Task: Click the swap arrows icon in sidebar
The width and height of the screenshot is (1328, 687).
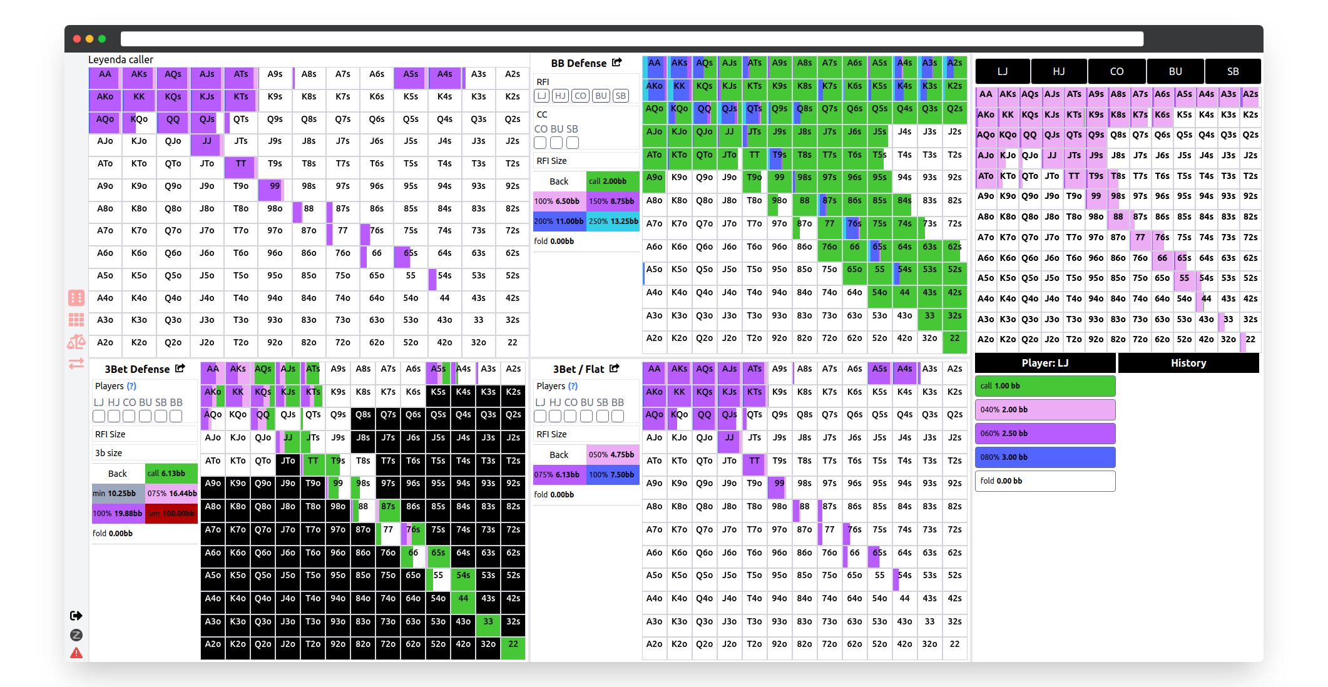Action: [x=76, y=364]
